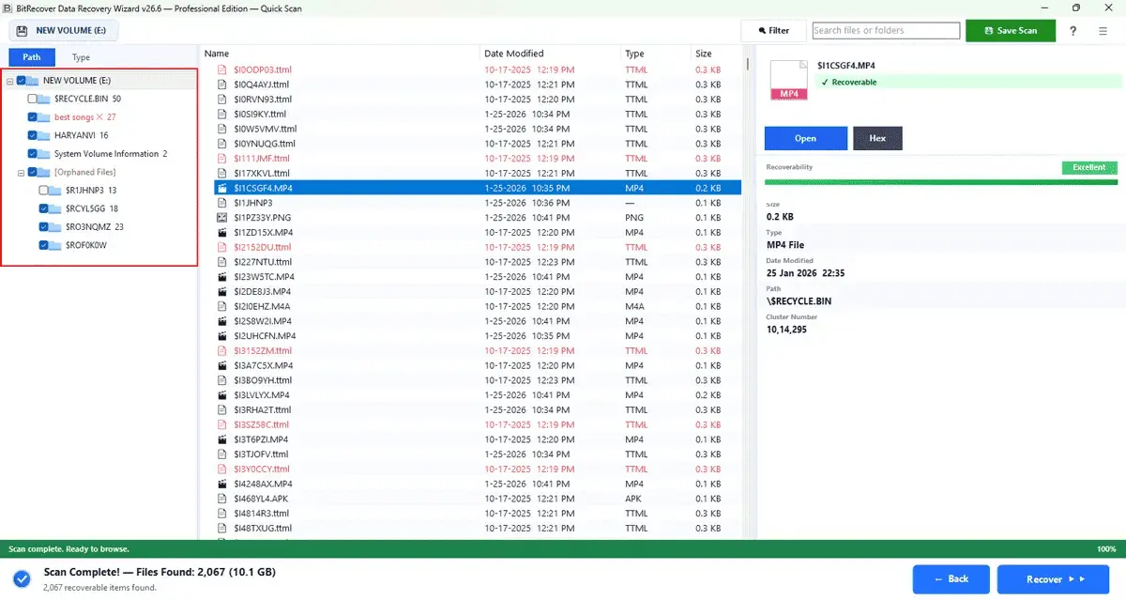
Task: Collapse the [Orphaned Files] tree node
Action: [x=21, y=172]
